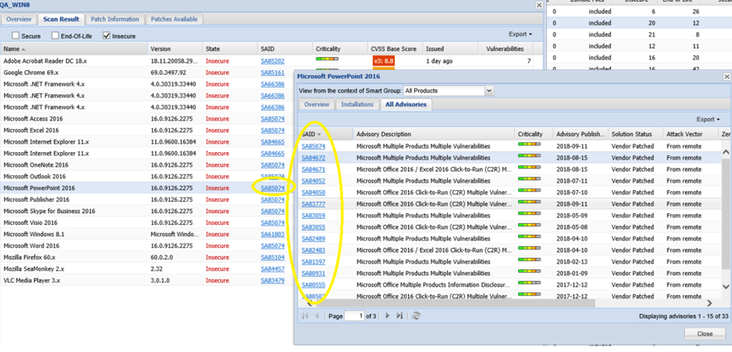Sort by the CVSS Base Score column header

click(395, 49)
